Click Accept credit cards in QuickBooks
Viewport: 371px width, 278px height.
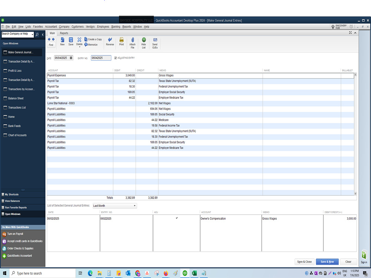click(24, 241)
